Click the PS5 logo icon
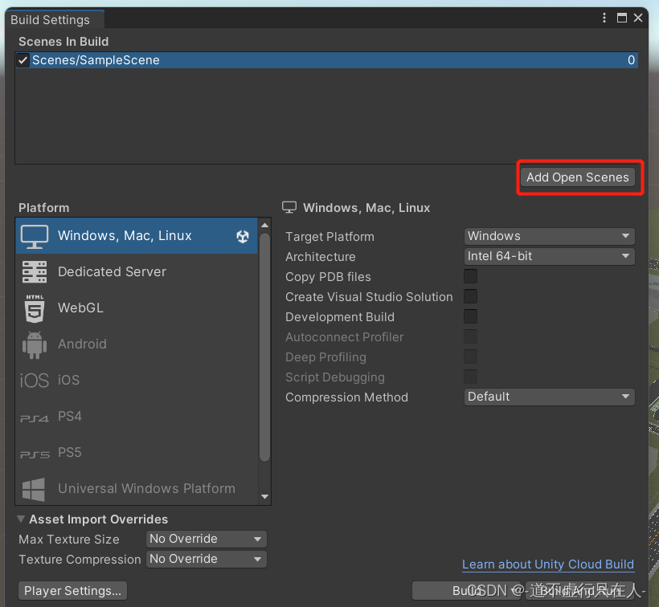This screenshot has height=607, width=659. [x=35, y=454]
